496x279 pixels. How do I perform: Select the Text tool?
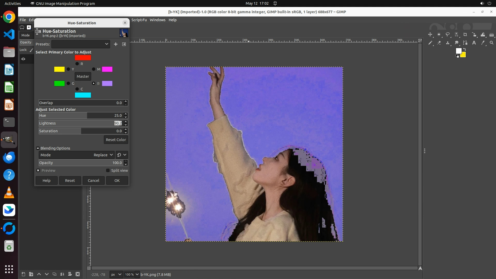474,43
